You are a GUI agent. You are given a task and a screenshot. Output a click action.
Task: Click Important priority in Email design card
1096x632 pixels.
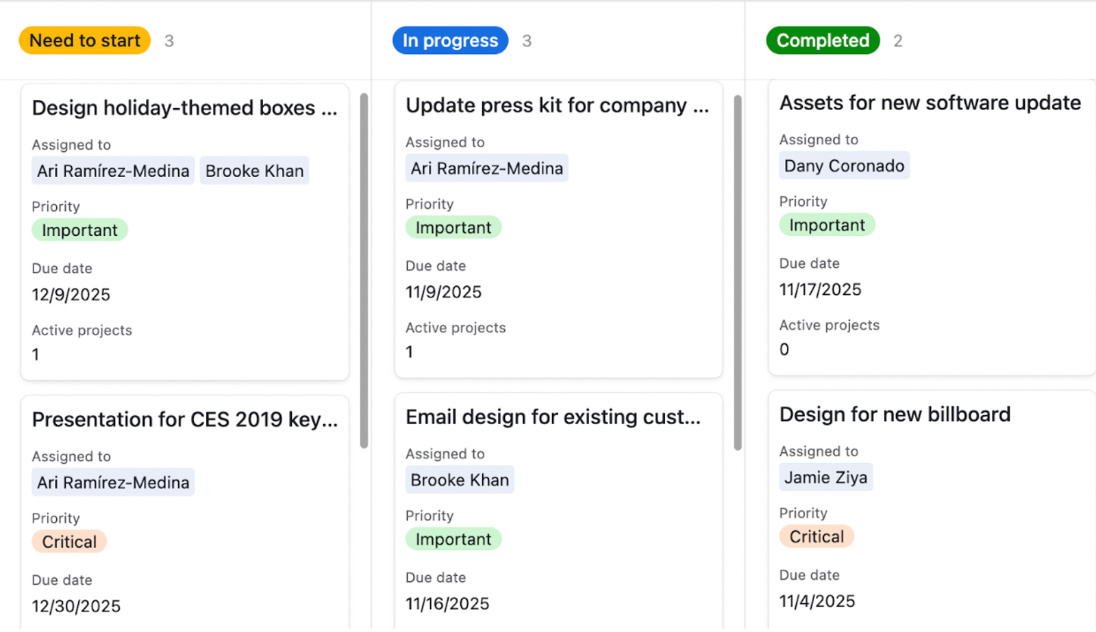pos(453,539)
